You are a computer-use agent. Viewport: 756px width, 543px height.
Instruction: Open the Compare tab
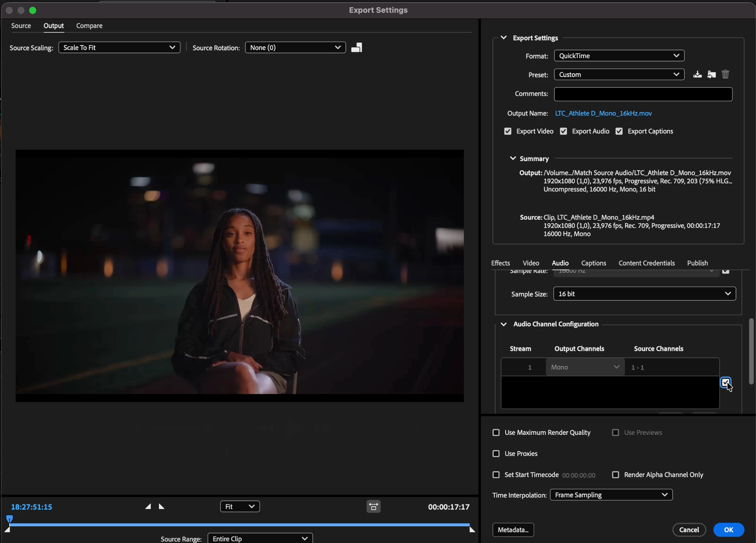[x=89, y=26]
